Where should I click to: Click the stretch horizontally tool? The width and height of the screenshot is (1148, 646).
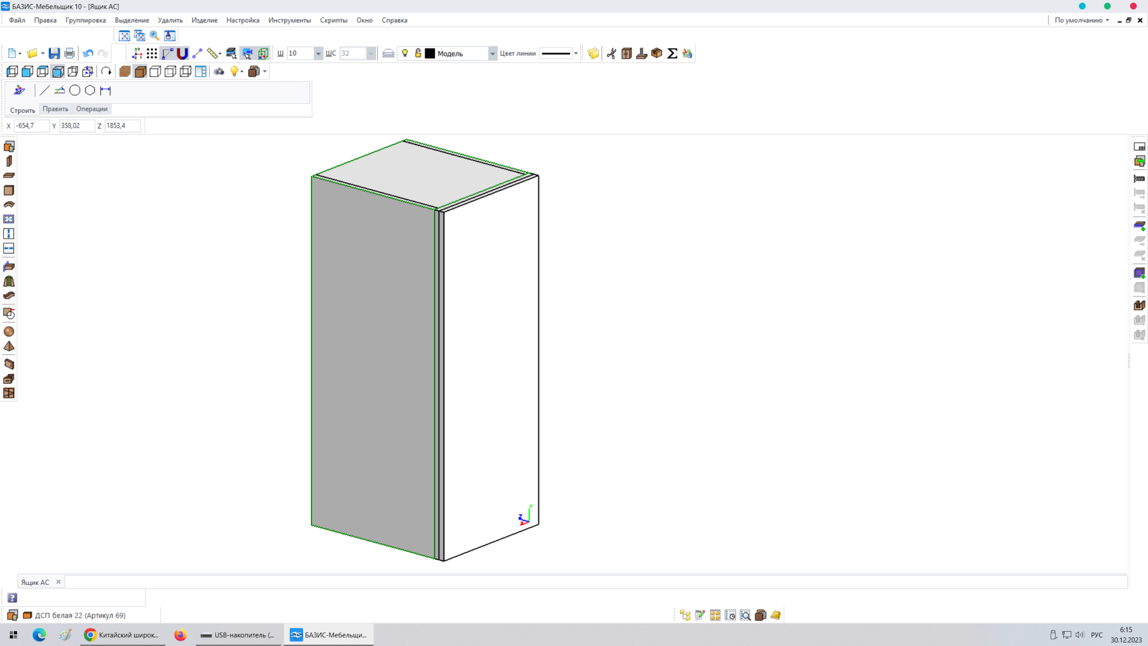point(9,248)
